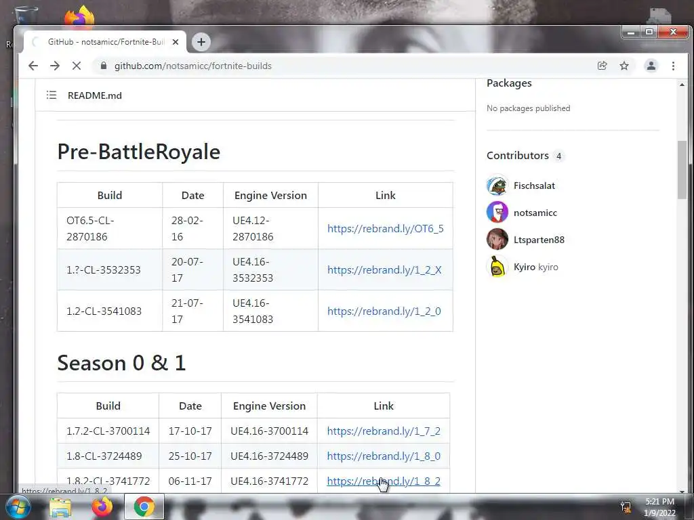Click the cell 1.8-CL-3724489
This screenshot has height=520, width=694.
[x=108, y=456]
